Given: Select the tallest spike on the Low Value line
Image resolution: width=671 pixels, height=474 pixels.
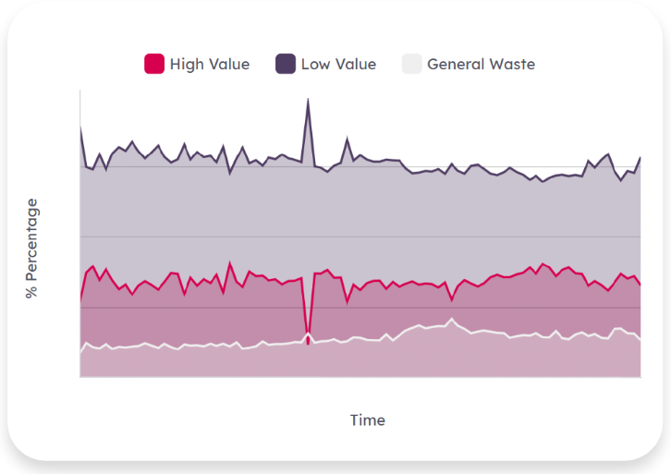Looking at the screenshot, I should (x=308, y=100).
